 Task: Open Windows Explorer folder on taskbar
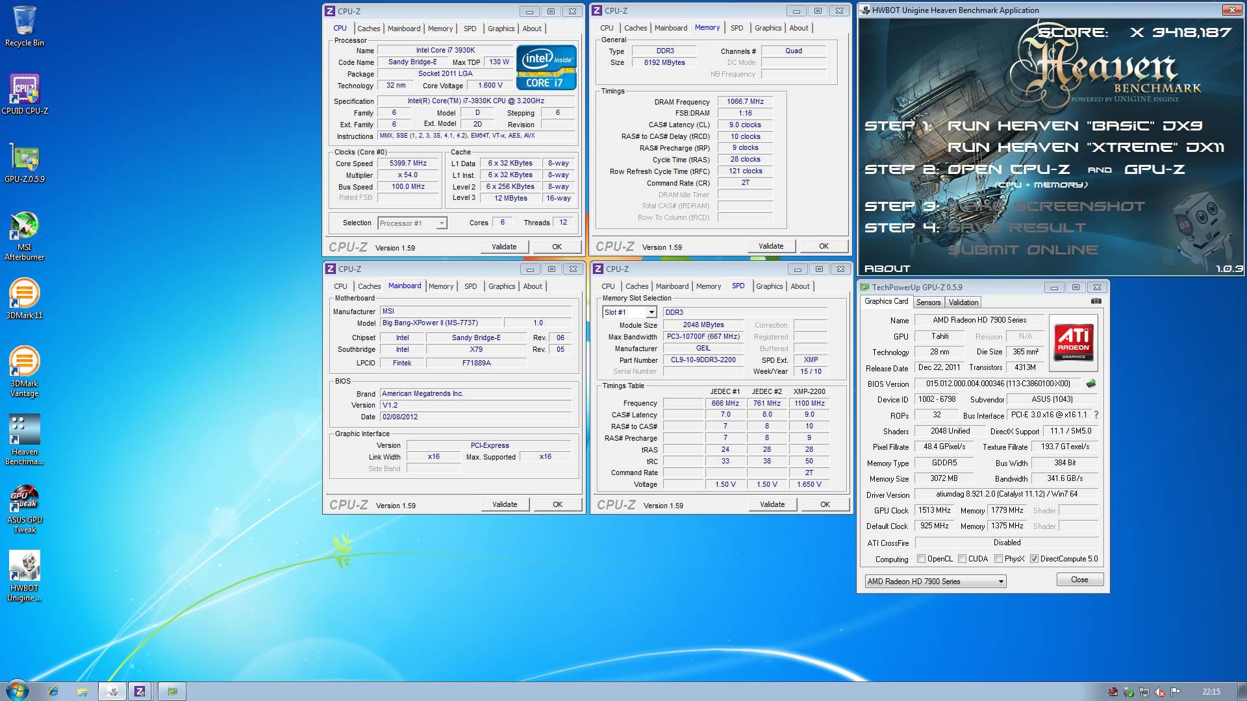82,691
